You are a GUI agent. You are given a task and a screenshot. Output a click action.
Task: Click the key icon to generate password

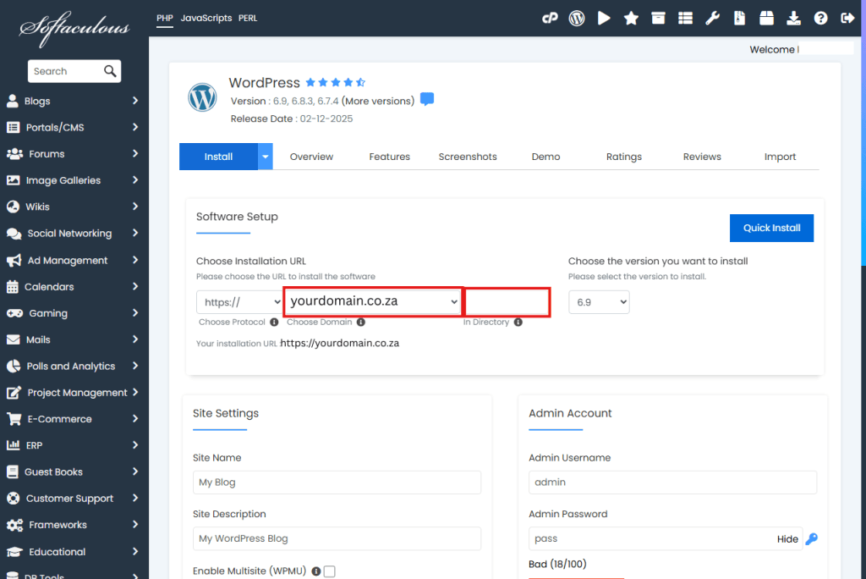811,539
